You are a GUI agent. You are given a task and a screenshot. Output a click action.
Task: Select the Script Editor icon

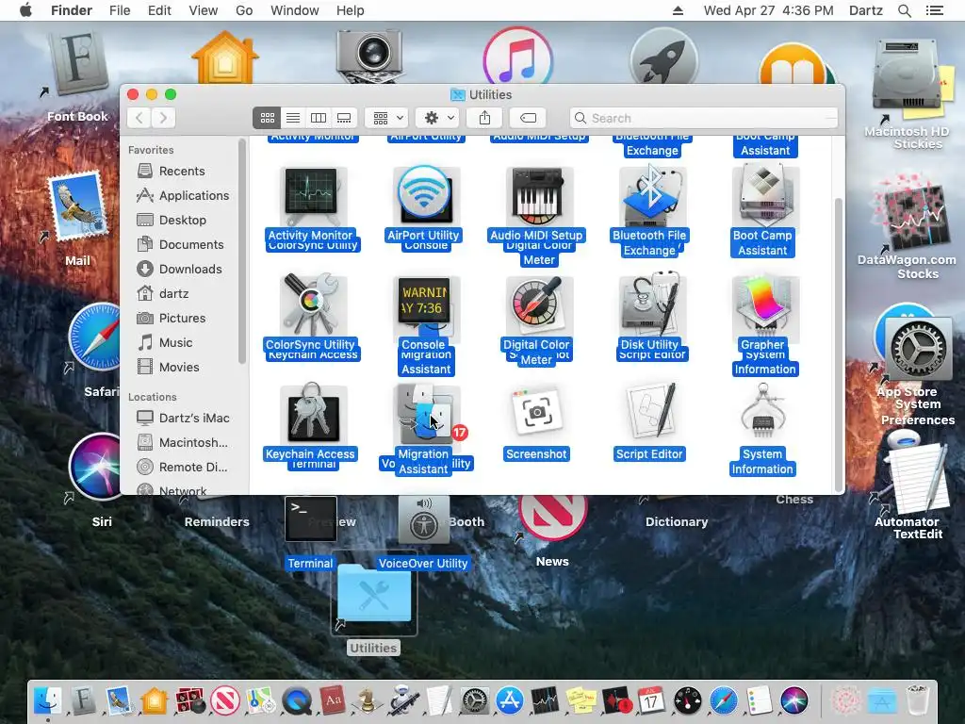[650, 411]
